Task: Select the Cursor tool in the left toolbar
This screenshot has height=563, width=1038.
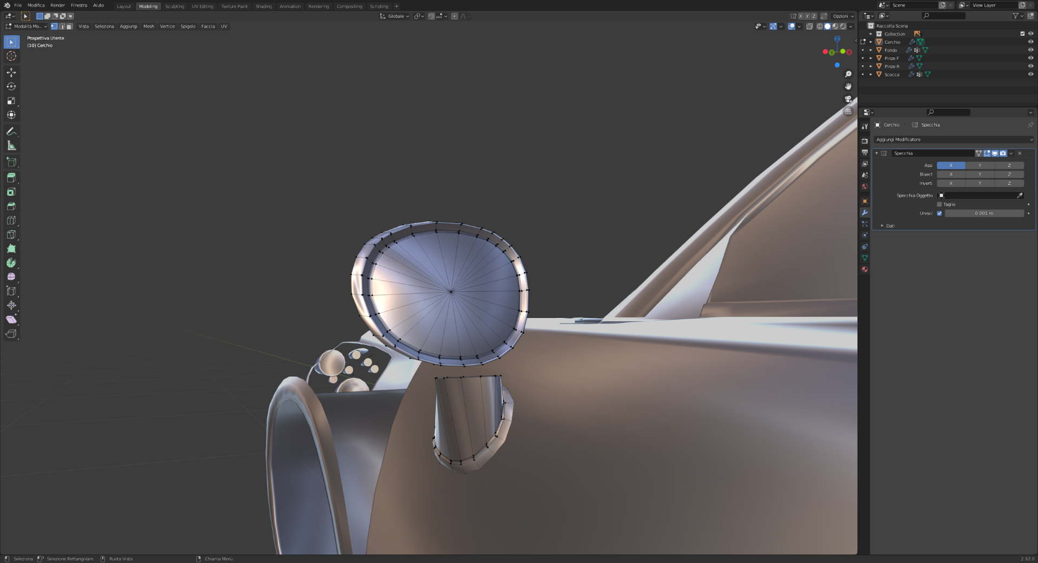Action: click(11, 56)
